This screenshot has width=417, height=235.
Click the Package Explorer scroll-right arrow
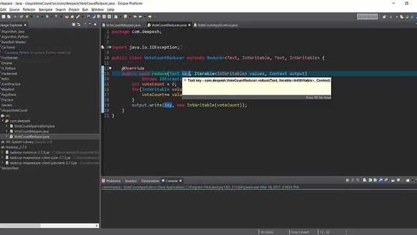coord(96,226)
